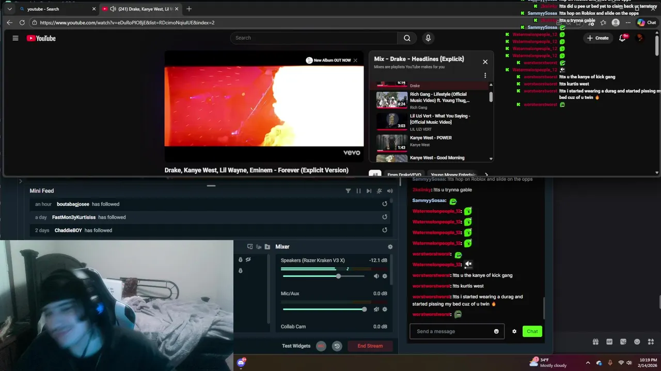
Task: Click the green Chat send button
Action: pyautogui.click(x=532, y=331)
